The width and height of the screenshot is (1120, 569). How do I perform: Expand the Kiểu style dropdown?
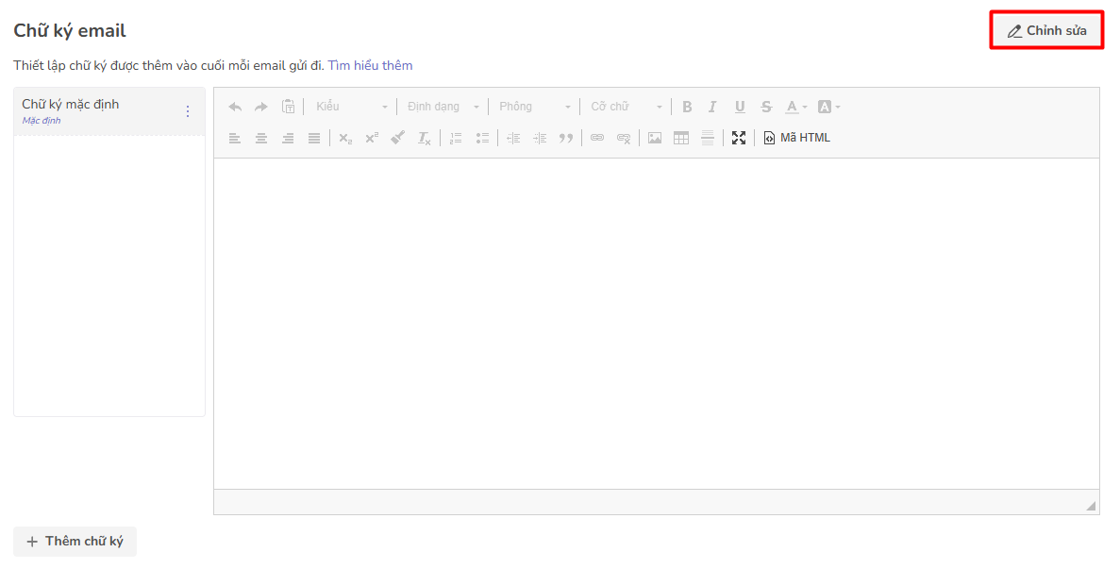(x=351, y=107)
